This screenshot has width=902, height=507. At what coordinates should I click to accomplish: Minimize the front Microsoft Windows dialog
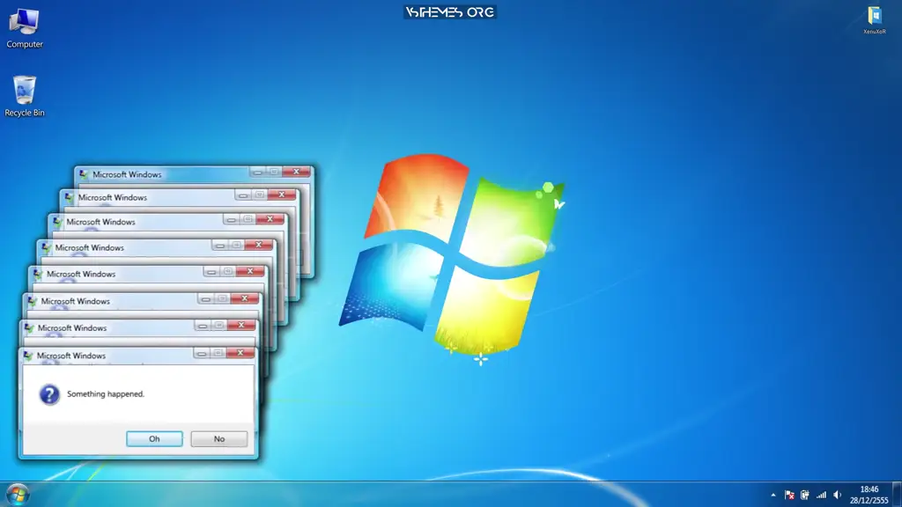[202, 353]
